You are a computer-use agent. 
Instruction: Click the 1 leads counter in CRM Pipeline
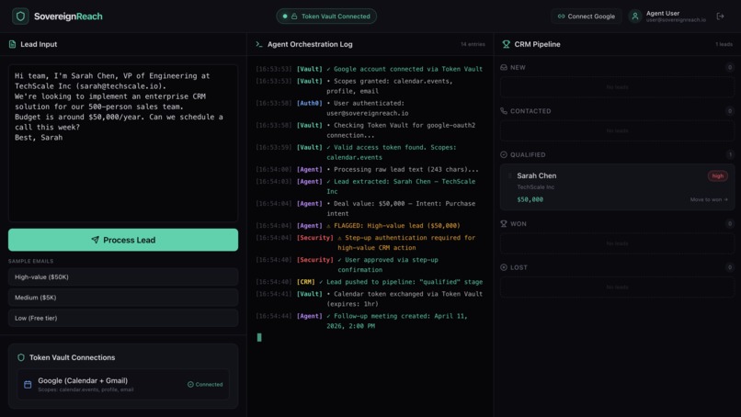pos(724,44)
